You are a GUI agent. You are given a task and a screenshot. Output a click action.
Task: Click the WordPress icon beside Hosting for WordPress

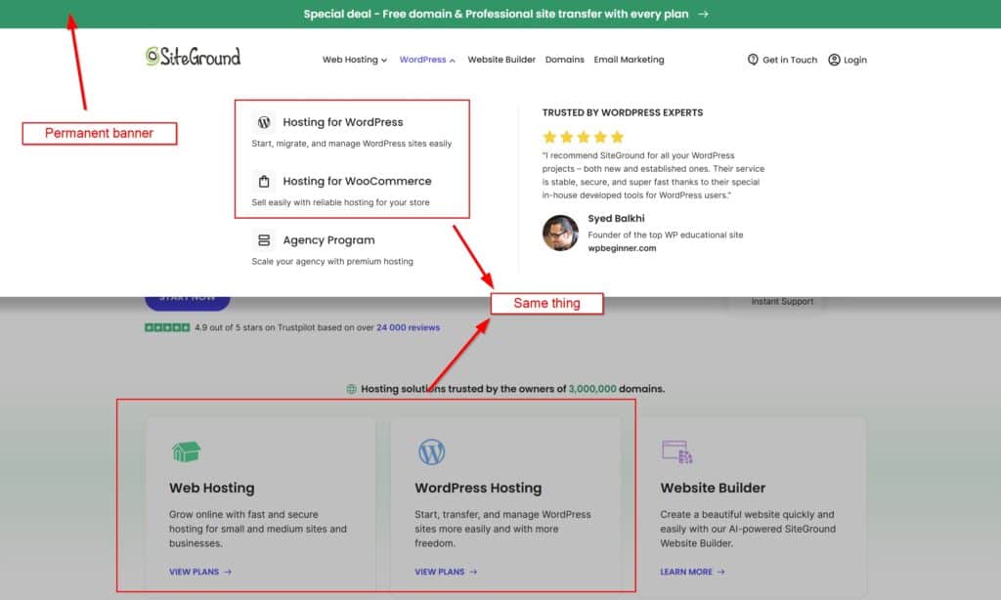pyautogui.click(x=263, y=122)
